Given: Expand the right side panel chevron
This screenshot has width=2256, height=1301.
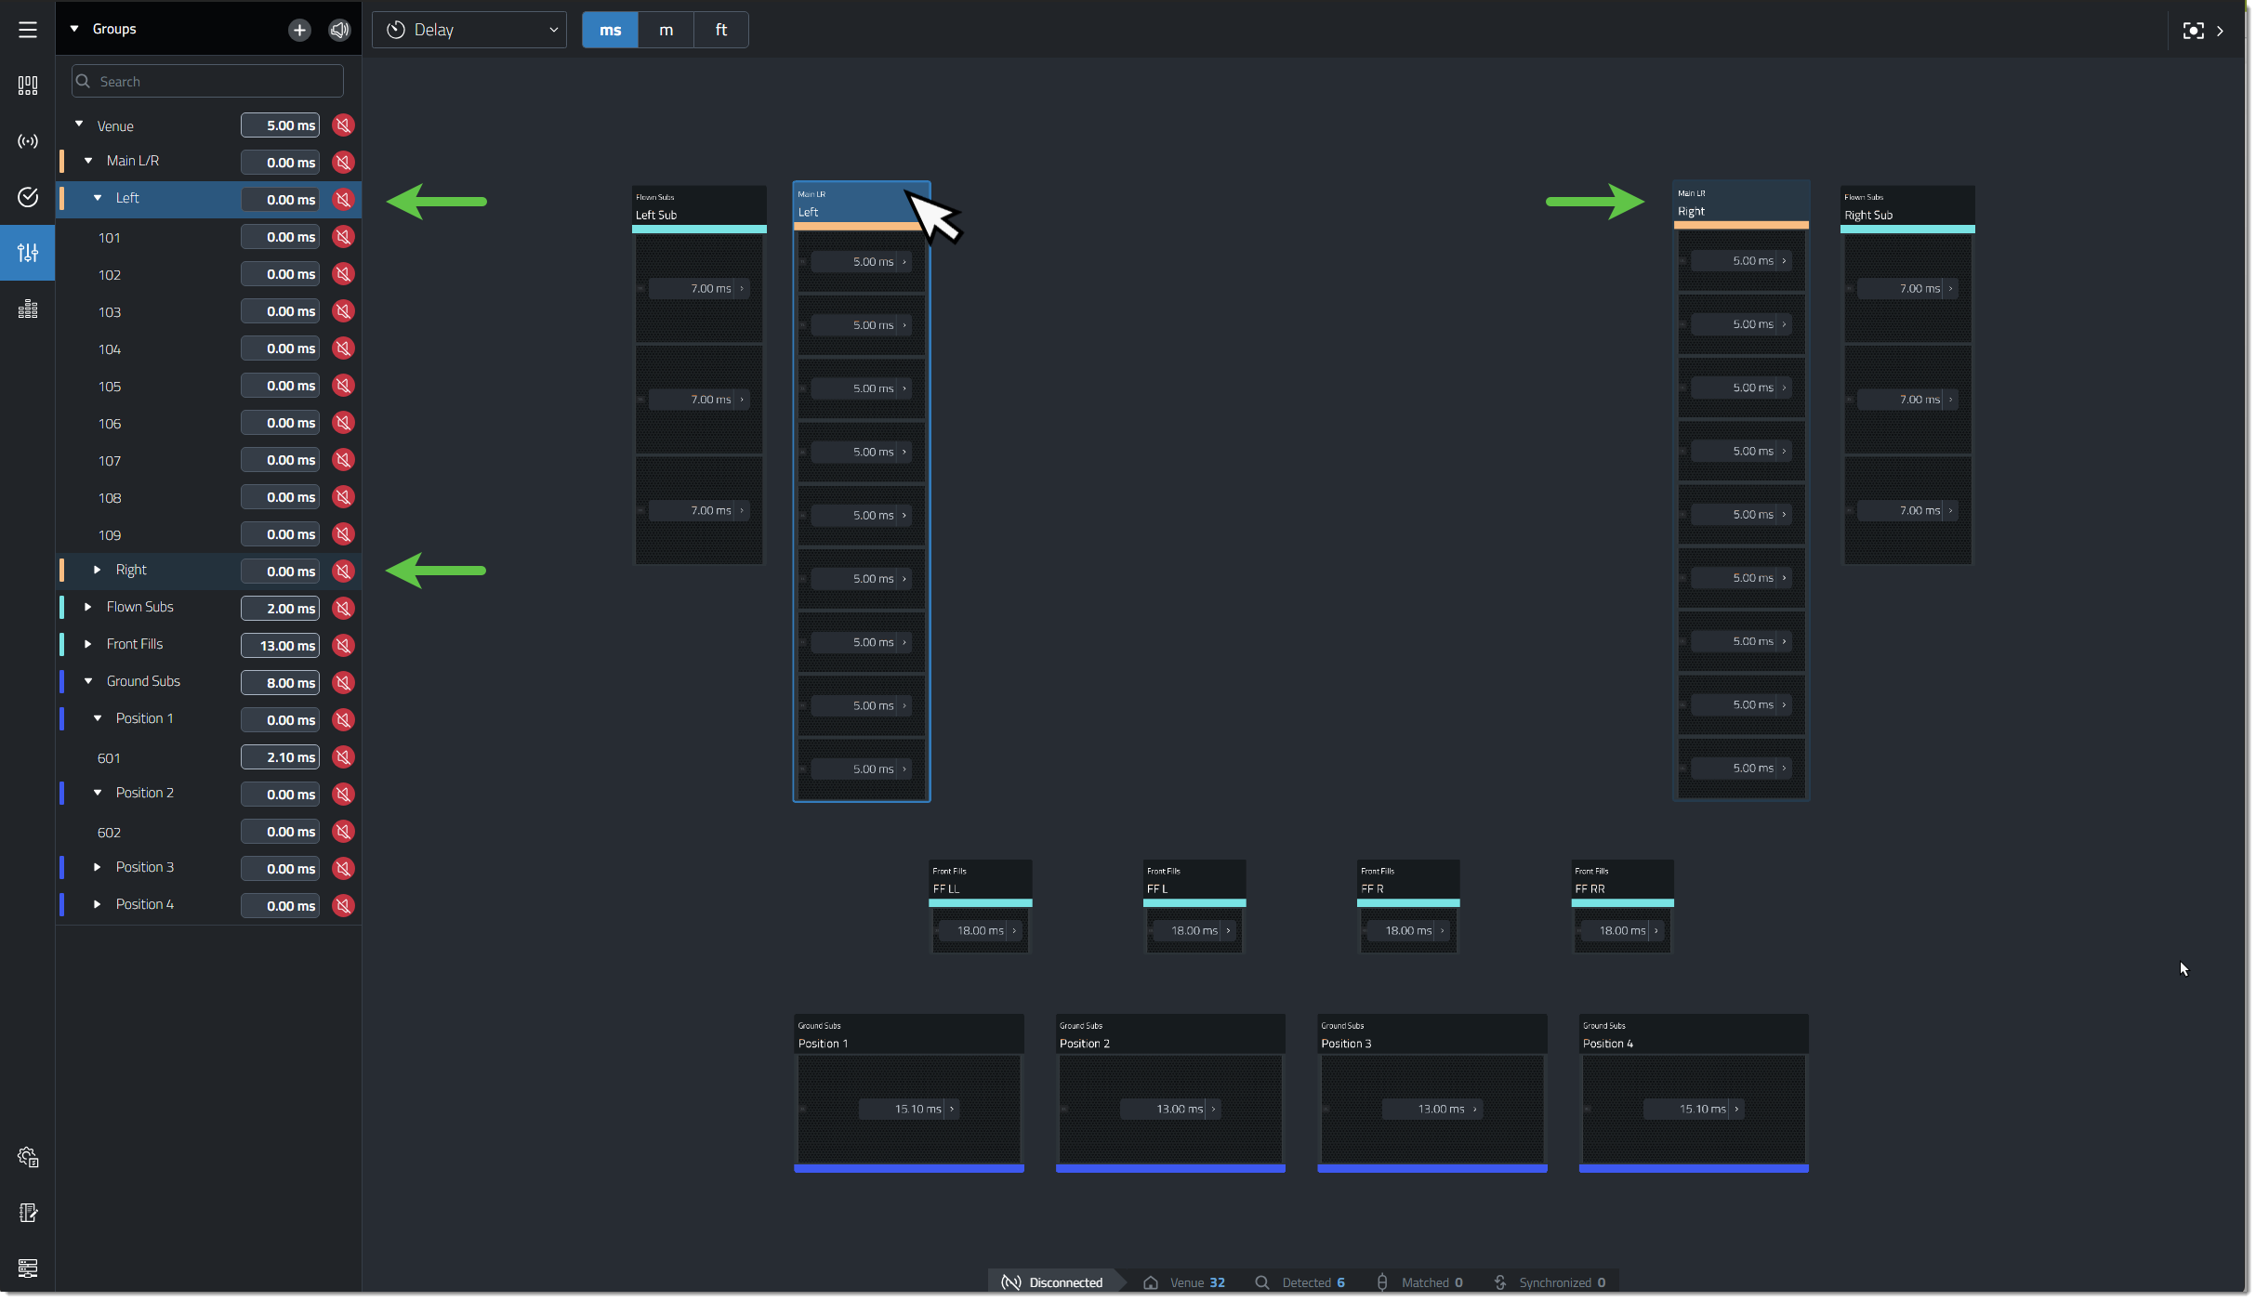Looking at the screenshot, I should coord(2221,31).
